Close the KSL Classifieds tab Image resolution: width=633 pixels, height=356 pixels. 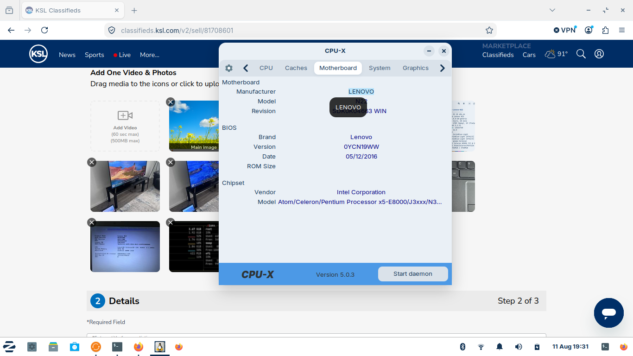click(117, 10)
